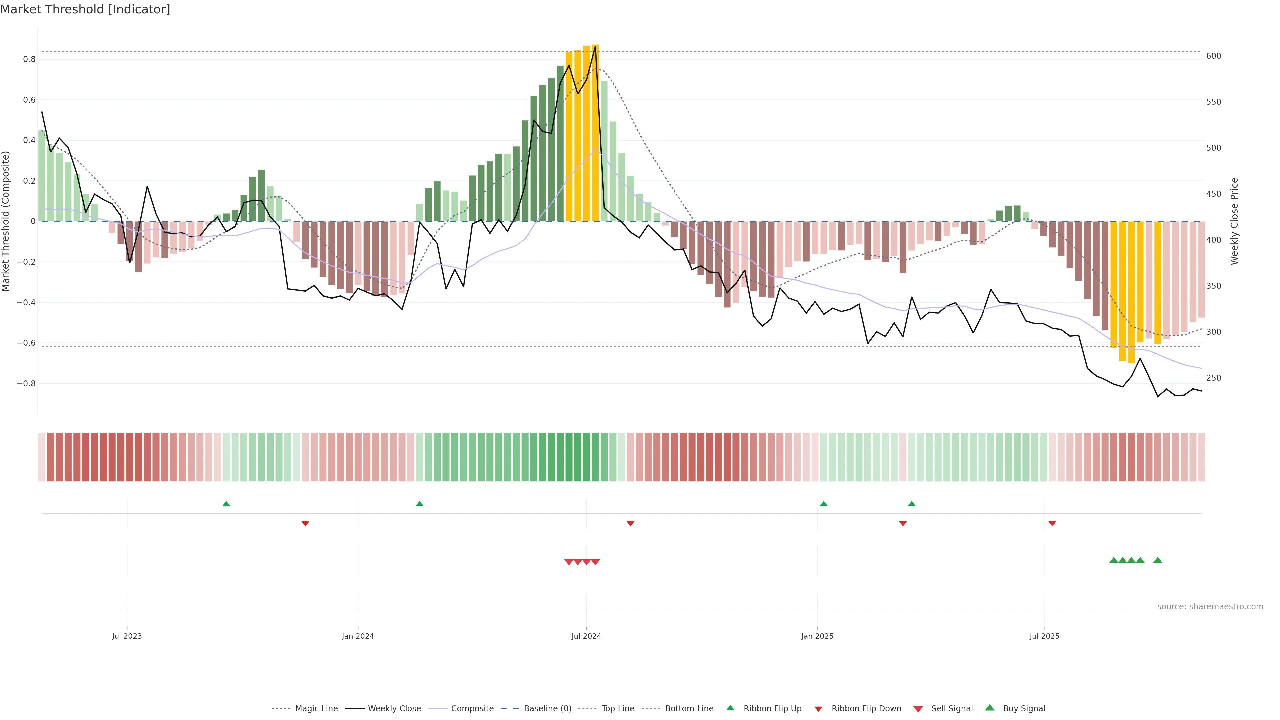Click the Jul 2024 axis label
The image size is (1280, 720).
tap(586, 636)
